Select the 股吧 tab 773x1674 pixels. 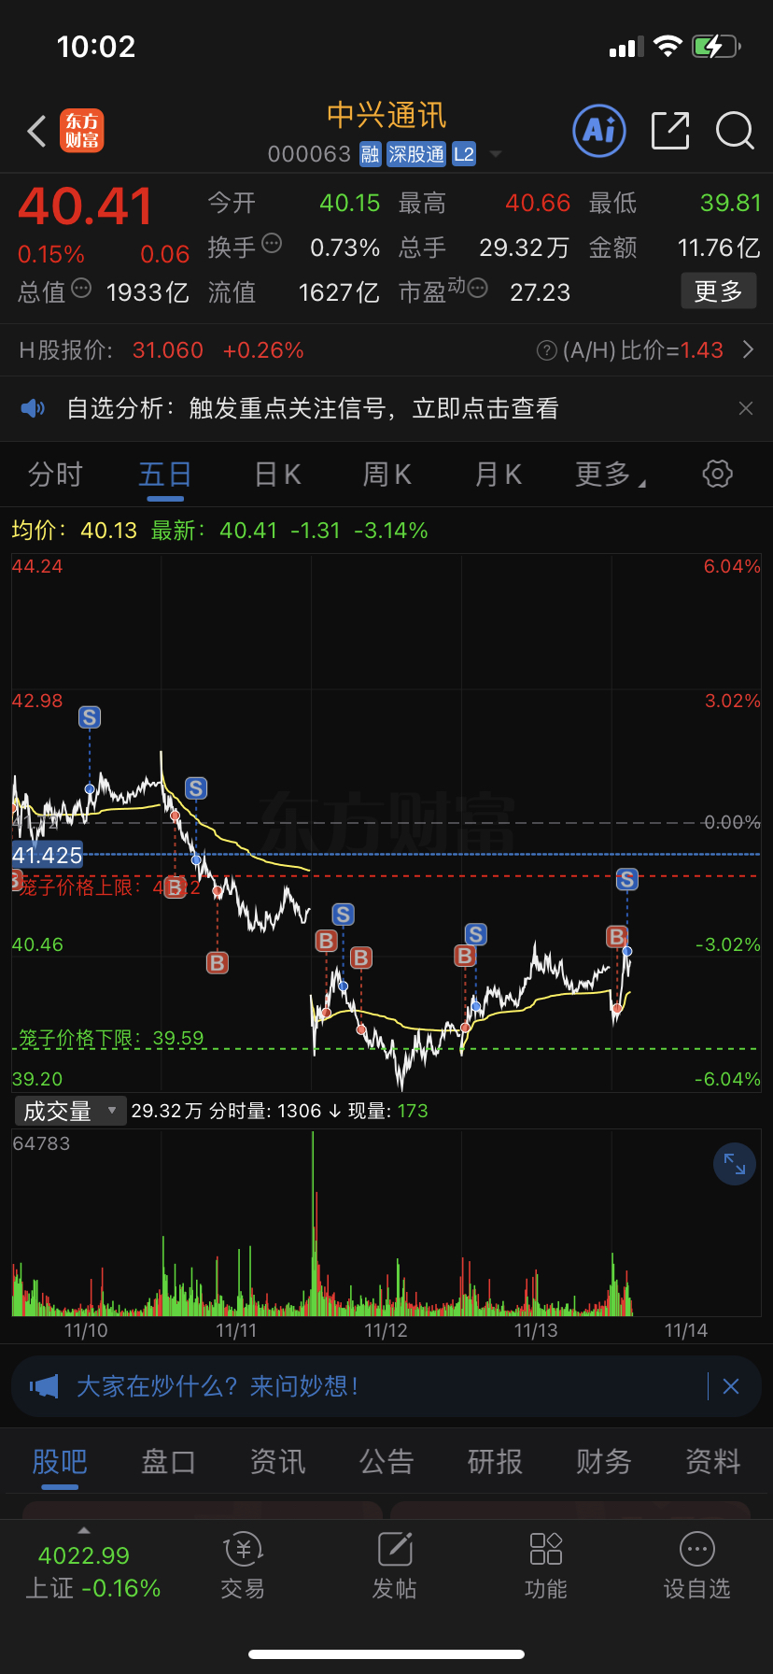[60, 1461]
